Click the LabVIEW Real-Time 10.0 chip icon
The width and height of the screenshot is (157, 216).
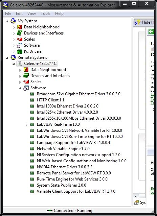coord(32,124)
